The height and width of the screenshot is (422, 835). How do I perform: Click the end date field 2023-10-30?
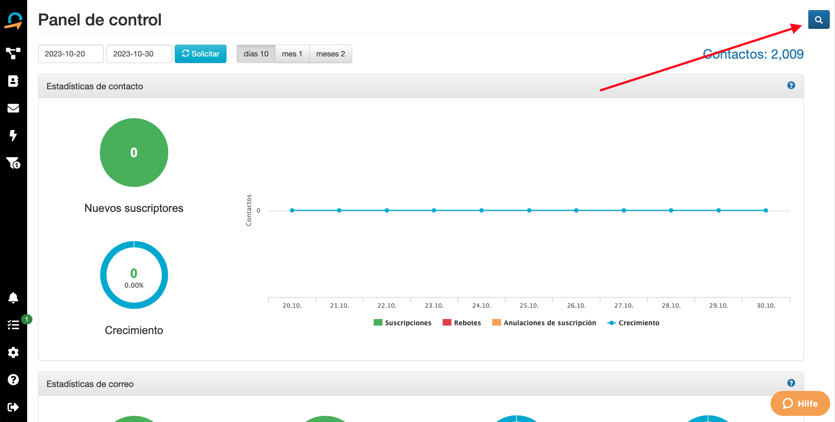pos(139,54)
